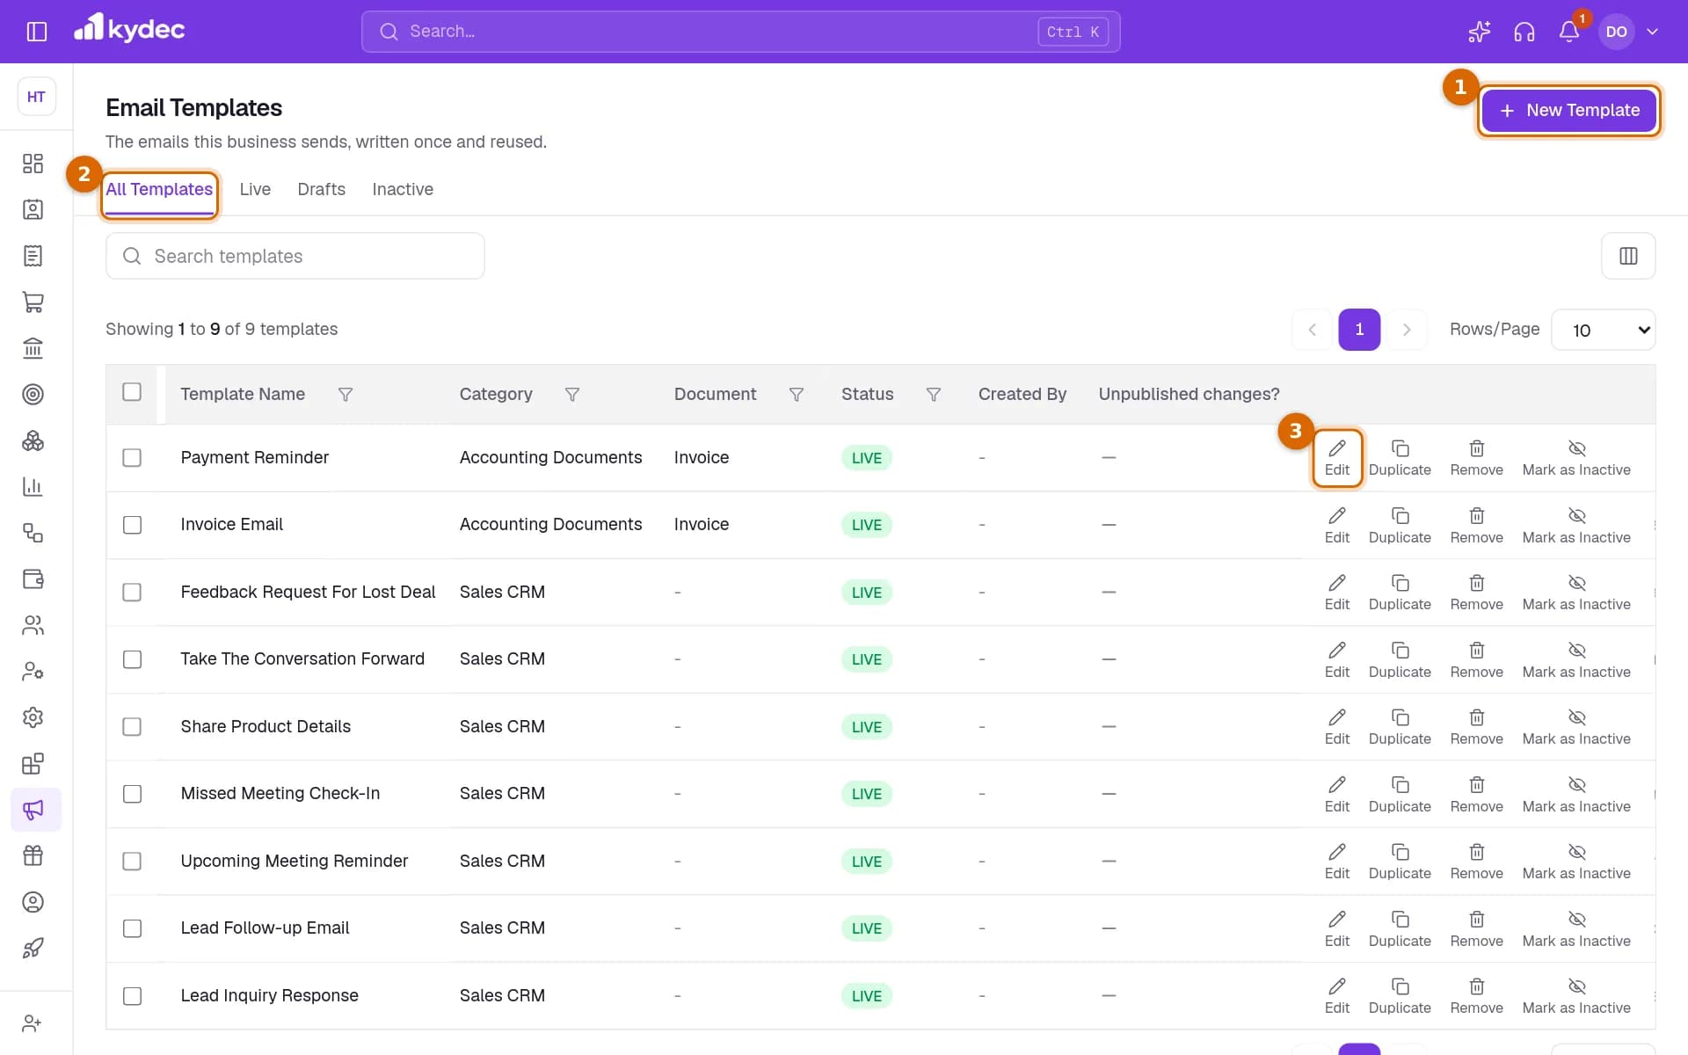Go to pagination page 1

point(1359,330)
